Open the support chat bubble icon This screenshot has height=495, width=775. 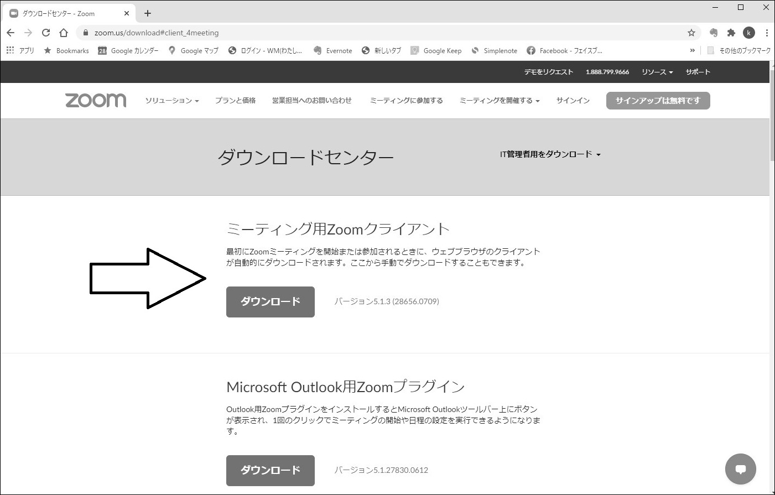[741, 469]
